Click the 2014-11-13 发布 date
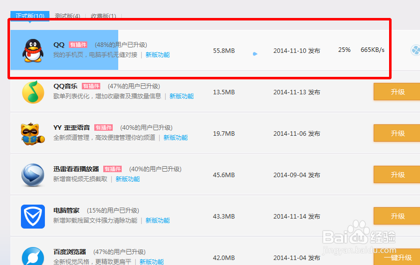 297,92
